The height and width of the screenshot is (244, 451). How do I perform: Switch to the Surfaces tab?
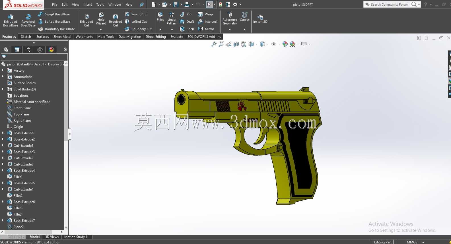point(43,37)
